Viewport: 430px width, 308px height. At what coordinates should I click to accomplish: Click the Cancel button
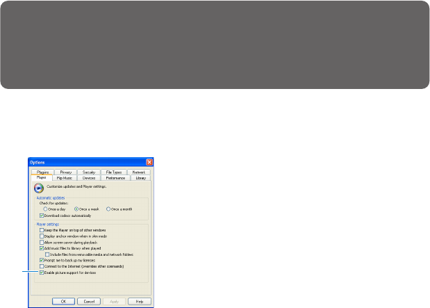[90, 301]
